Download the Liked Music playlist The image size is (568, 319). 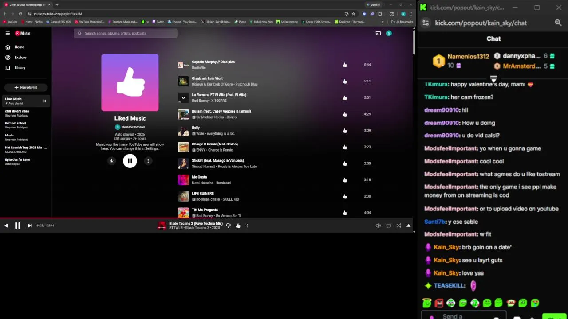coord(112,161)
